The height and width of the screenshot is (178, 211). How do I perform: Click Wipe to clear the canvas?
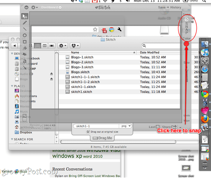click(x=187, y=121)
